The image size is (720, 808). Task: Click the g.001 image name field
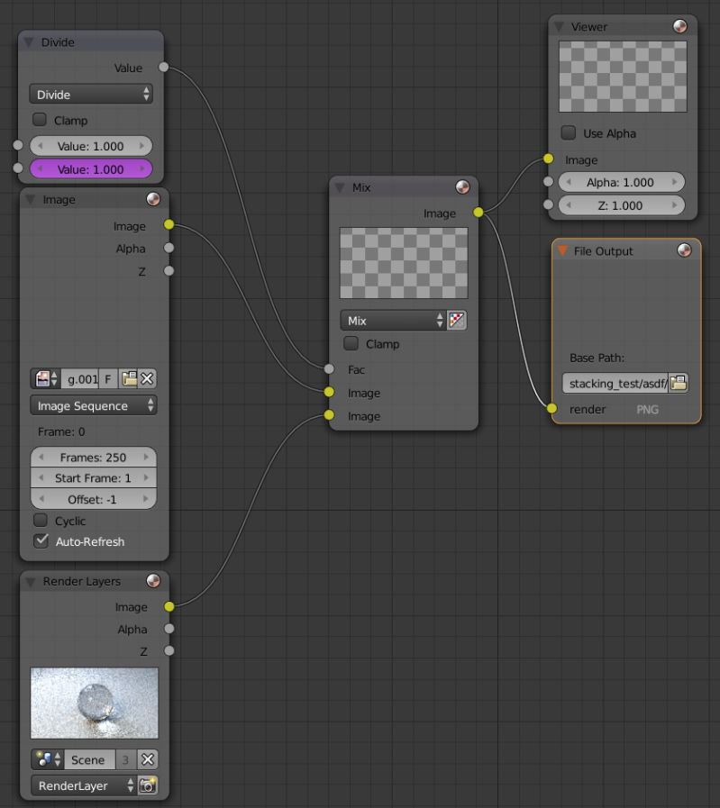point(80,378)
